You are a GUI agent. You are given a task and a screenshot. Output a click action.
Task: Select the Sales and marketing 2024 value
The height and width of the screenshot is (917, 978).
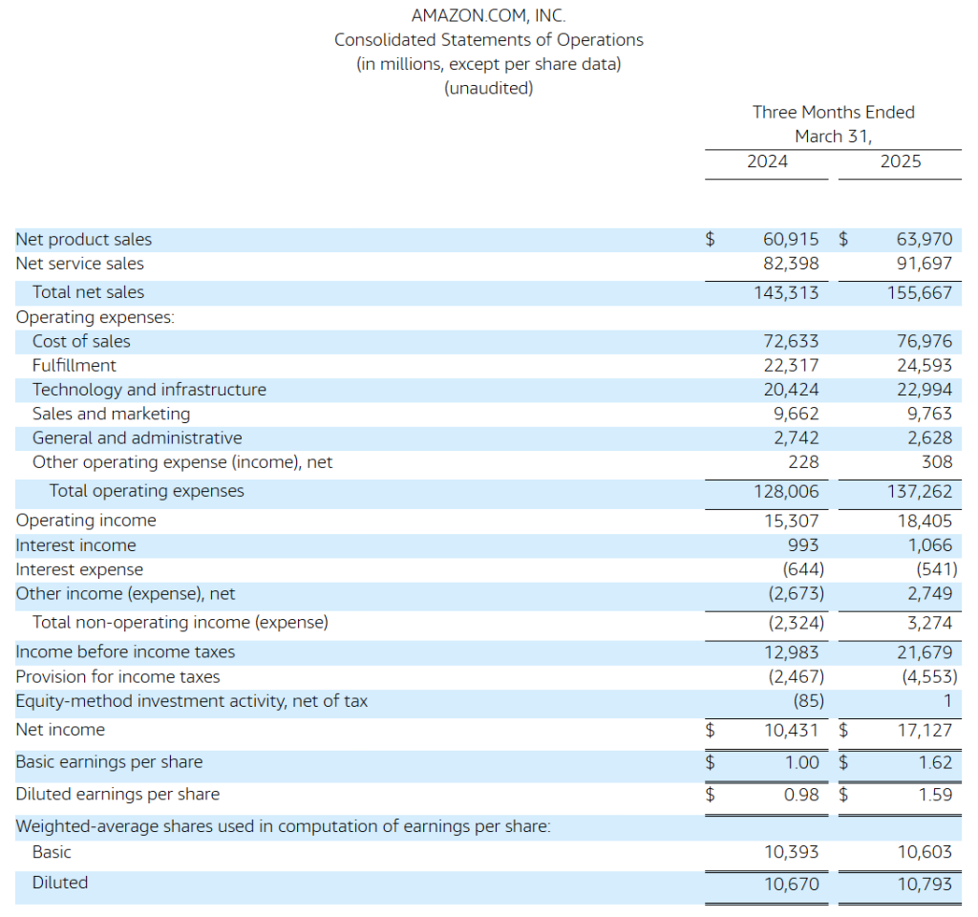797,414
